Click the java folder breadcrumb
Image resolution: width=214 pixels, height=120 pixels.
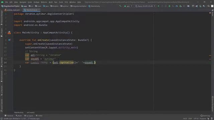[x=46, y=6]
